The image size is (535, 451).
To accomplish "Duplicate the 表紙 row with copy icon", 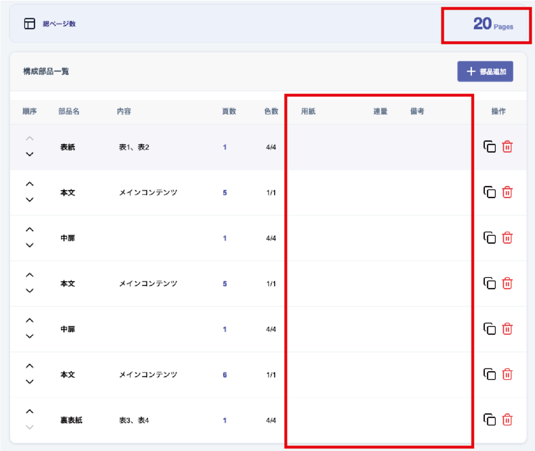I will tap(490, 147).
